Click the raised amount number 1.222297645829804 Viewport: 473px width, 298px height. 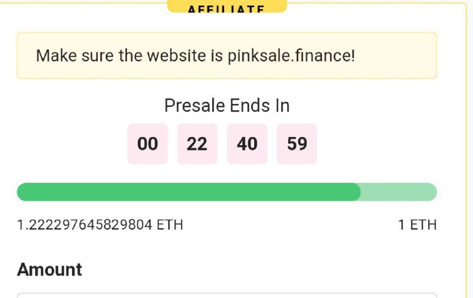coord(85,225)
